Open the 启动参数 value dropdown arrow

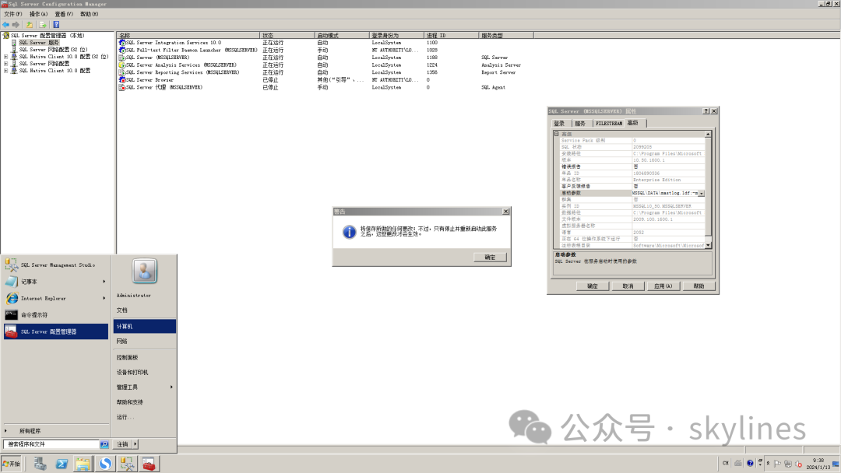tap(701, 193)
